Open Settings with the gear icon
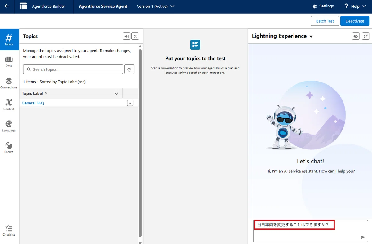Viewport: 372px width, 244px height. point(323,6)
